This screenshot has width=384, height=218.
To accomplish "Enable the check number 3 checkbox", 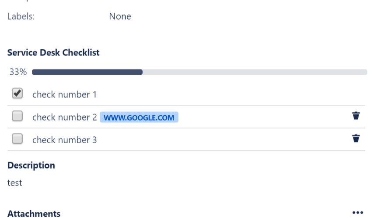I will click(x=17, y=139).
